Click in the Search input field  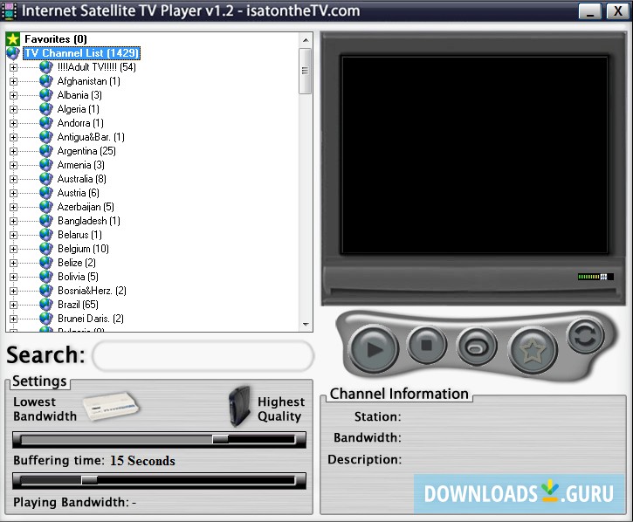203,355
